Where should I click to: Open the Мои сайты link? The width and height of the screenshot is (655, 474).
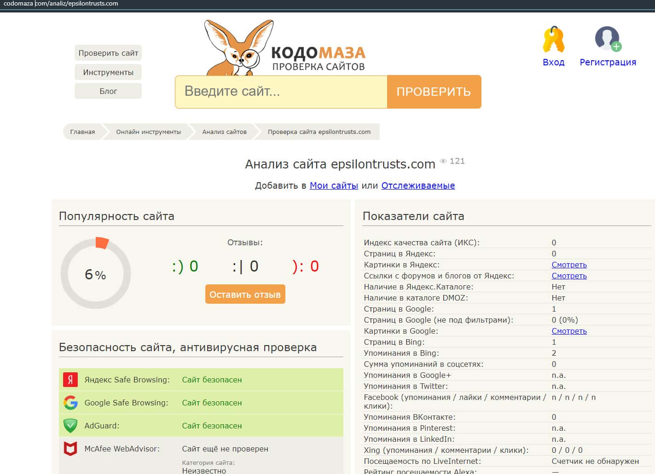(334, 185)
